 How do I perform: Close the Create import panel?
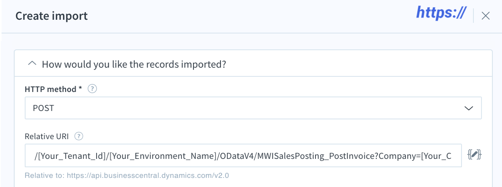tap(485, 16)
